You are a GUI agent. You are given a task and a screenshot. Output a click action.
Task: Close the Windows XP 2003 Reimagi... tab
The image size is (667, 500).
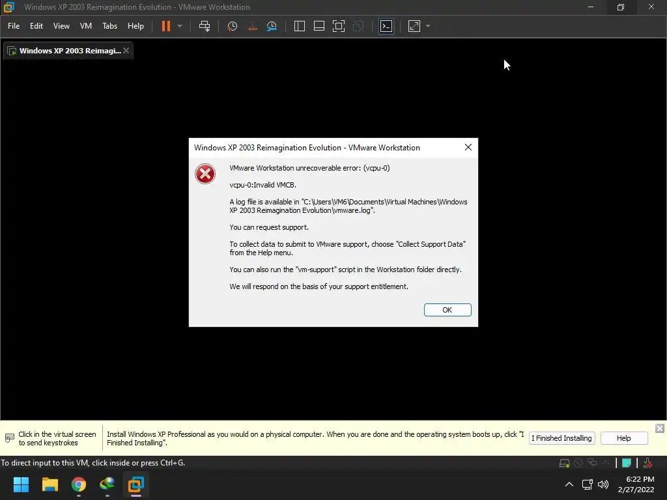(126, 51)
